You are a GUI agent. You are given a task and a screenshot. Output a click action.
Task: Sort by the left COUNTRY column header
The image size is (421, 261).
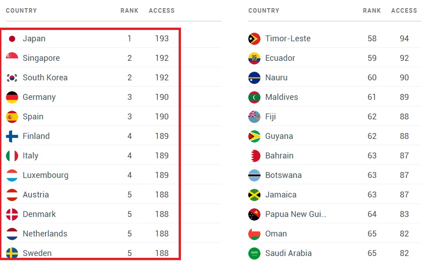pos(21,10)
